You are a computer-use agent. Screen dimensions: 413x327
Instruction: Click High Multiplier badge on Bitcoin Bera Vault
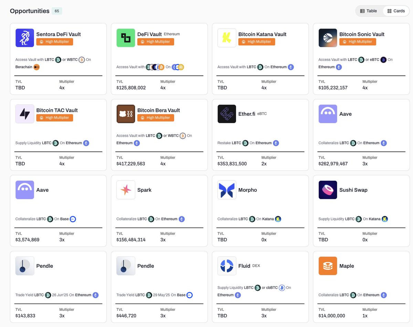point(156,118)
